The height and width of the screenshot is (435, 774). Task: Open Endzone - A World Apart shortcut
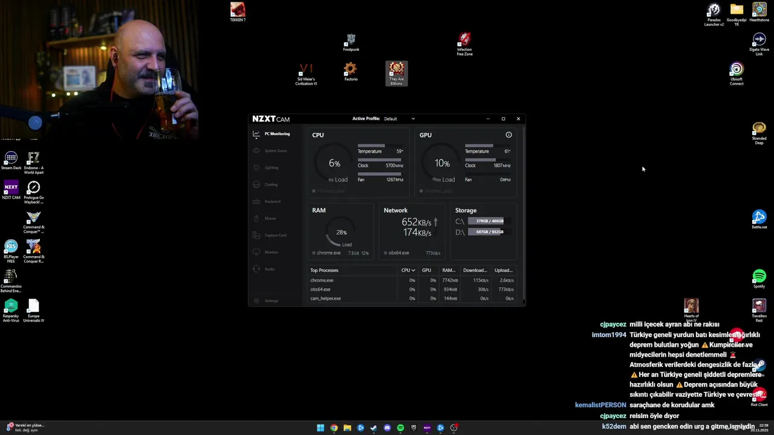click(34, 163)
